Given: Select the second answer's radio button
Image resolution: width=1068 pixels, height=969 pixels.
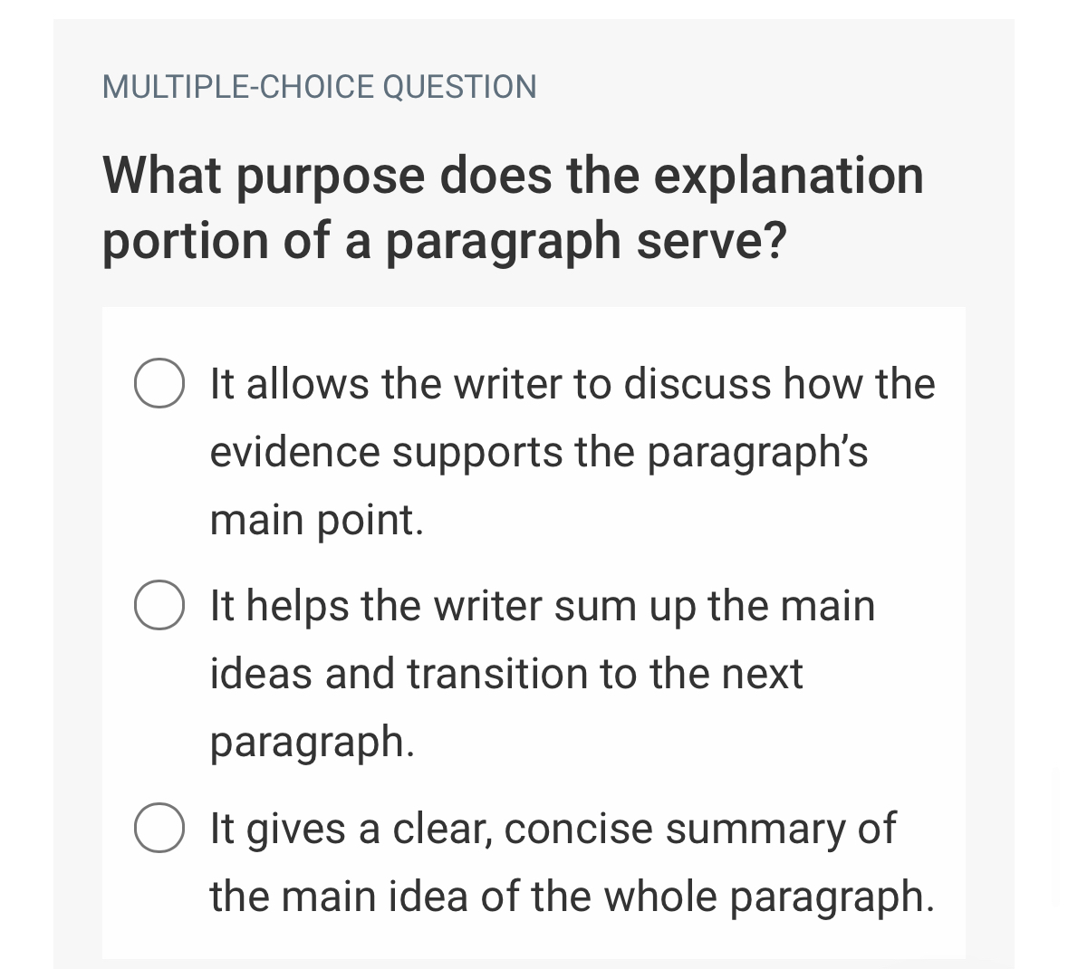Looking at the screenshot, I should pyautogui.click(x=159, y=605).
